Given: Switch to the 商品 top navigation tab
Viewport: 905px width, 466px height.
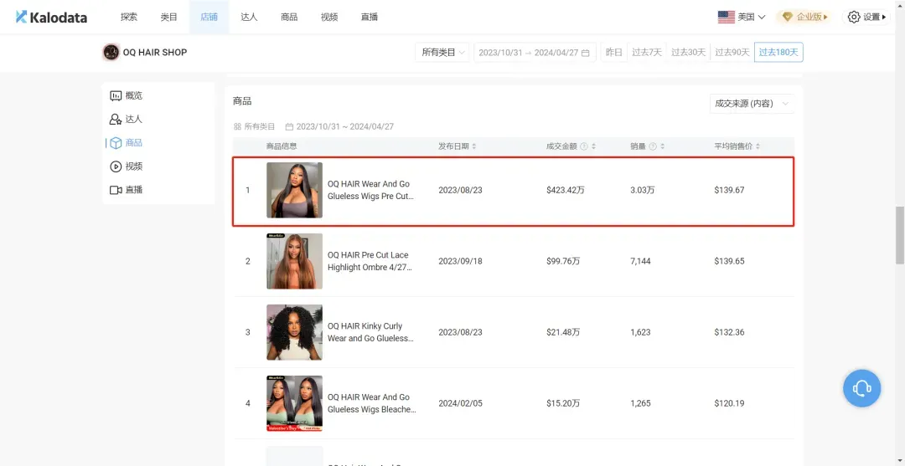Looking at the screenshot, I should [289, 17].
